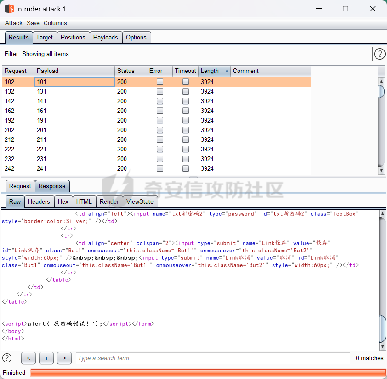
Task: Click the 0 matches label
Action: 370,358
